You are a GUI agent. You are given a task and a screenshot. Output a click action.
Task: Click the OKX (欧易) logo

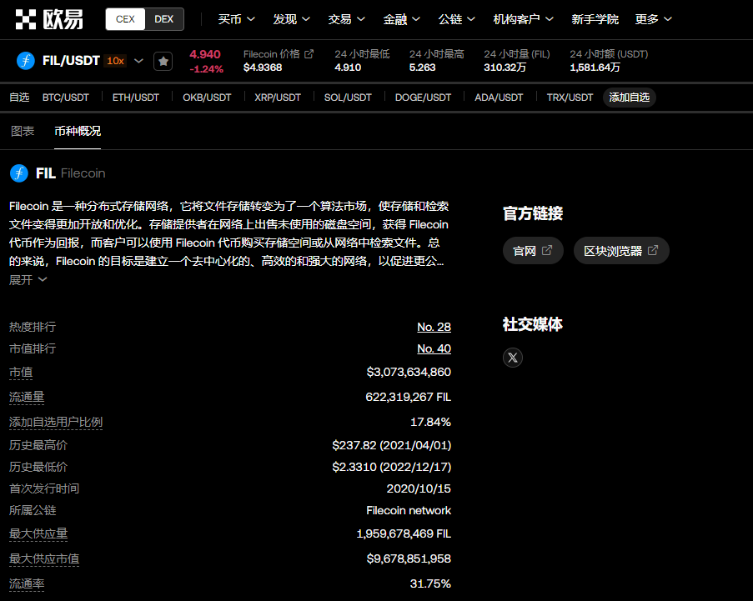tap(48, 19)
